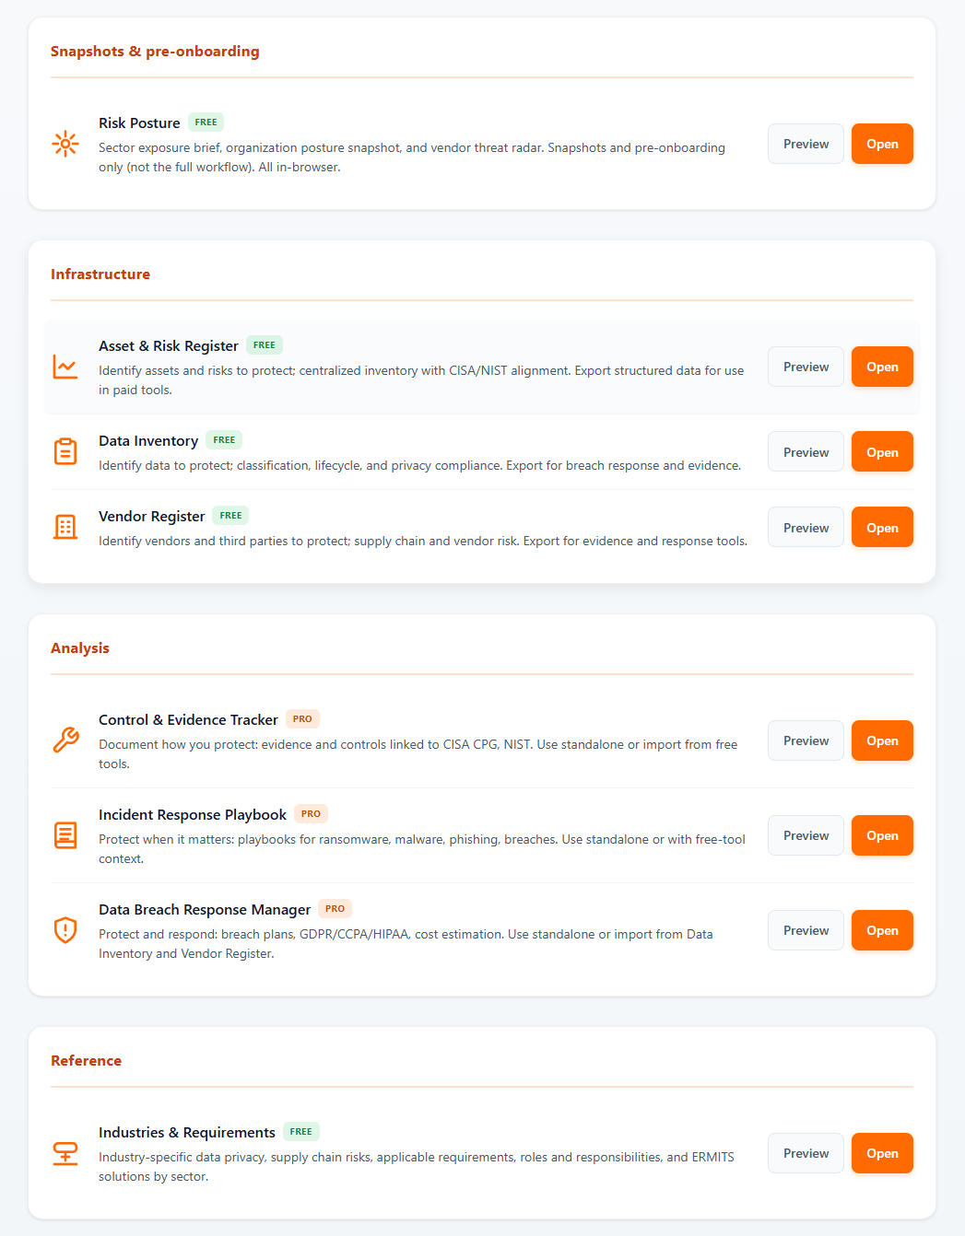Select the Vendor Register building icon
965x1236 pixels.
click(65, 527)
